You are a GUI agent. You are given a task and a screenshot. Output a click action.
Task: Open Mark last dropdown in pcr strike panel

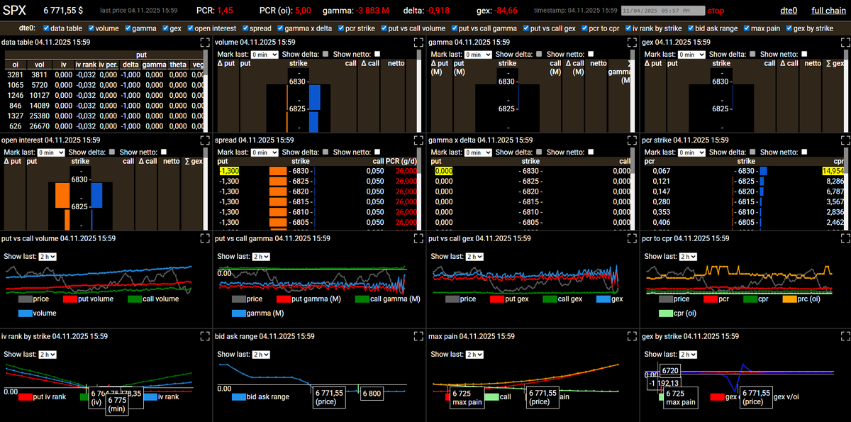[691, 152]
